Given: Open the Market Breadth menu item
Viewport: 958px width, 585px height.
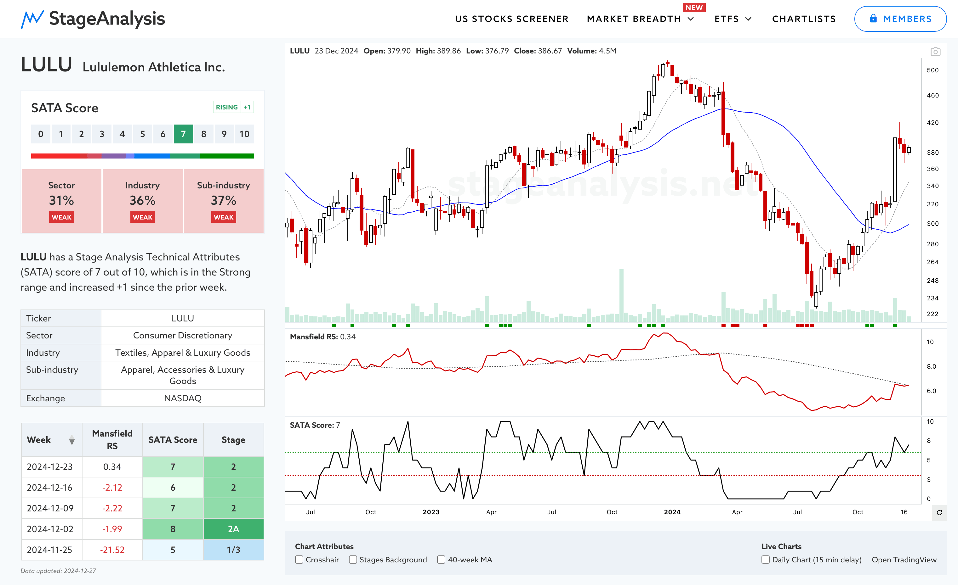Looking at the screenshot, I should pos(634,19).
